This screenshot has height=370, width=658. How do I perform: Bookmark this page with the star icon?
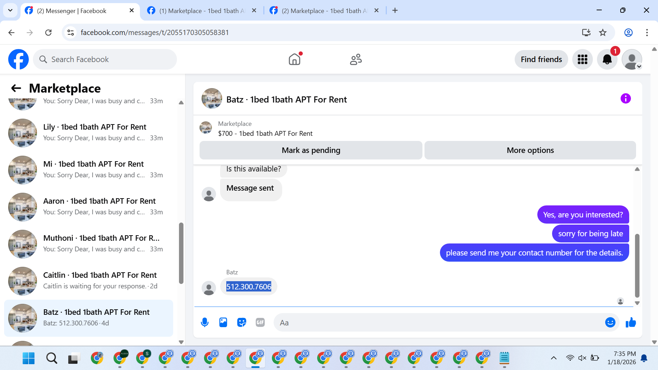pos(603,33)
